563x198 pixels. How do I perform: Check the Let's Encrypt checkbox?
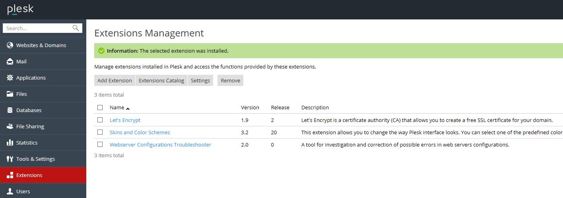coord(100,120)
